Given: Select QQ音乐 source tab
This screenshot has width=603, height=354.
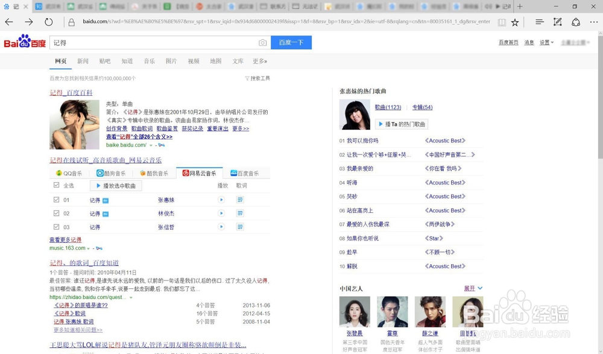Looking at the screenshot, I should 69,173.
